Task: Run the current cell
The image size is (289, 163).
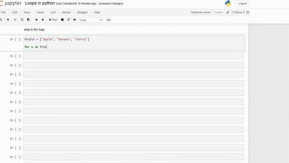Action: point(53,19)
